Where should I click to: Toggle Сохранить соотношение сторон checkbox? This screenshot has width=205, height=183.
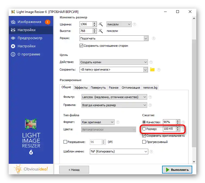coord(81,46)
